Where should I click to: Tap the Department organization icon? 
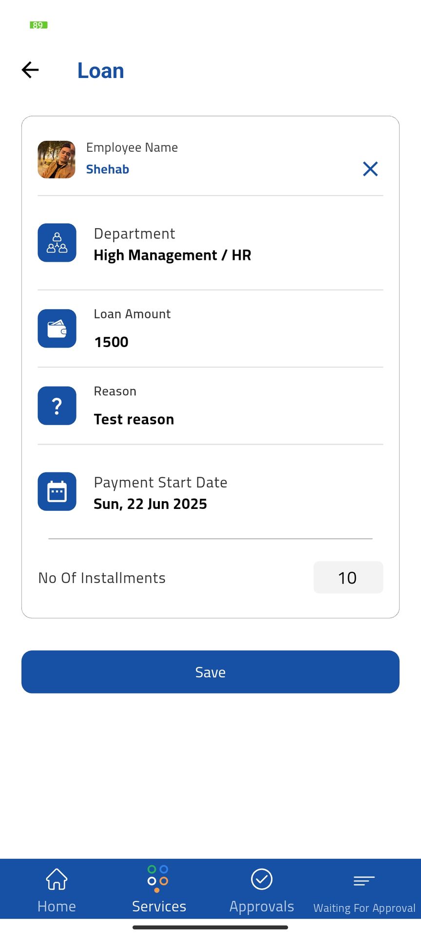click(x=57, y=243)
